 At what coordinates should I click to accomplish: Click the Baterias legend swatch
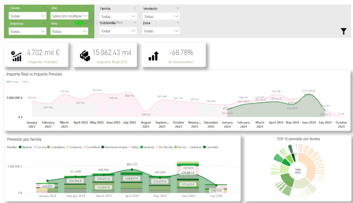click(20, 147)
